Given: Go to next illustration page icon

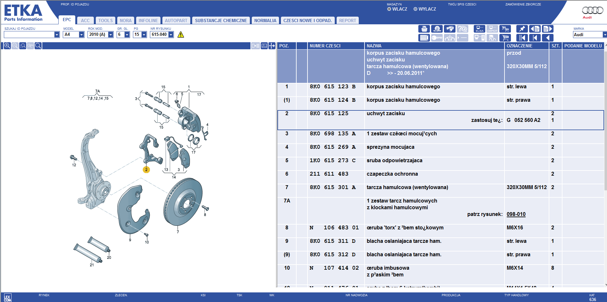Looking at the screenshot, I should coord(548,29).
